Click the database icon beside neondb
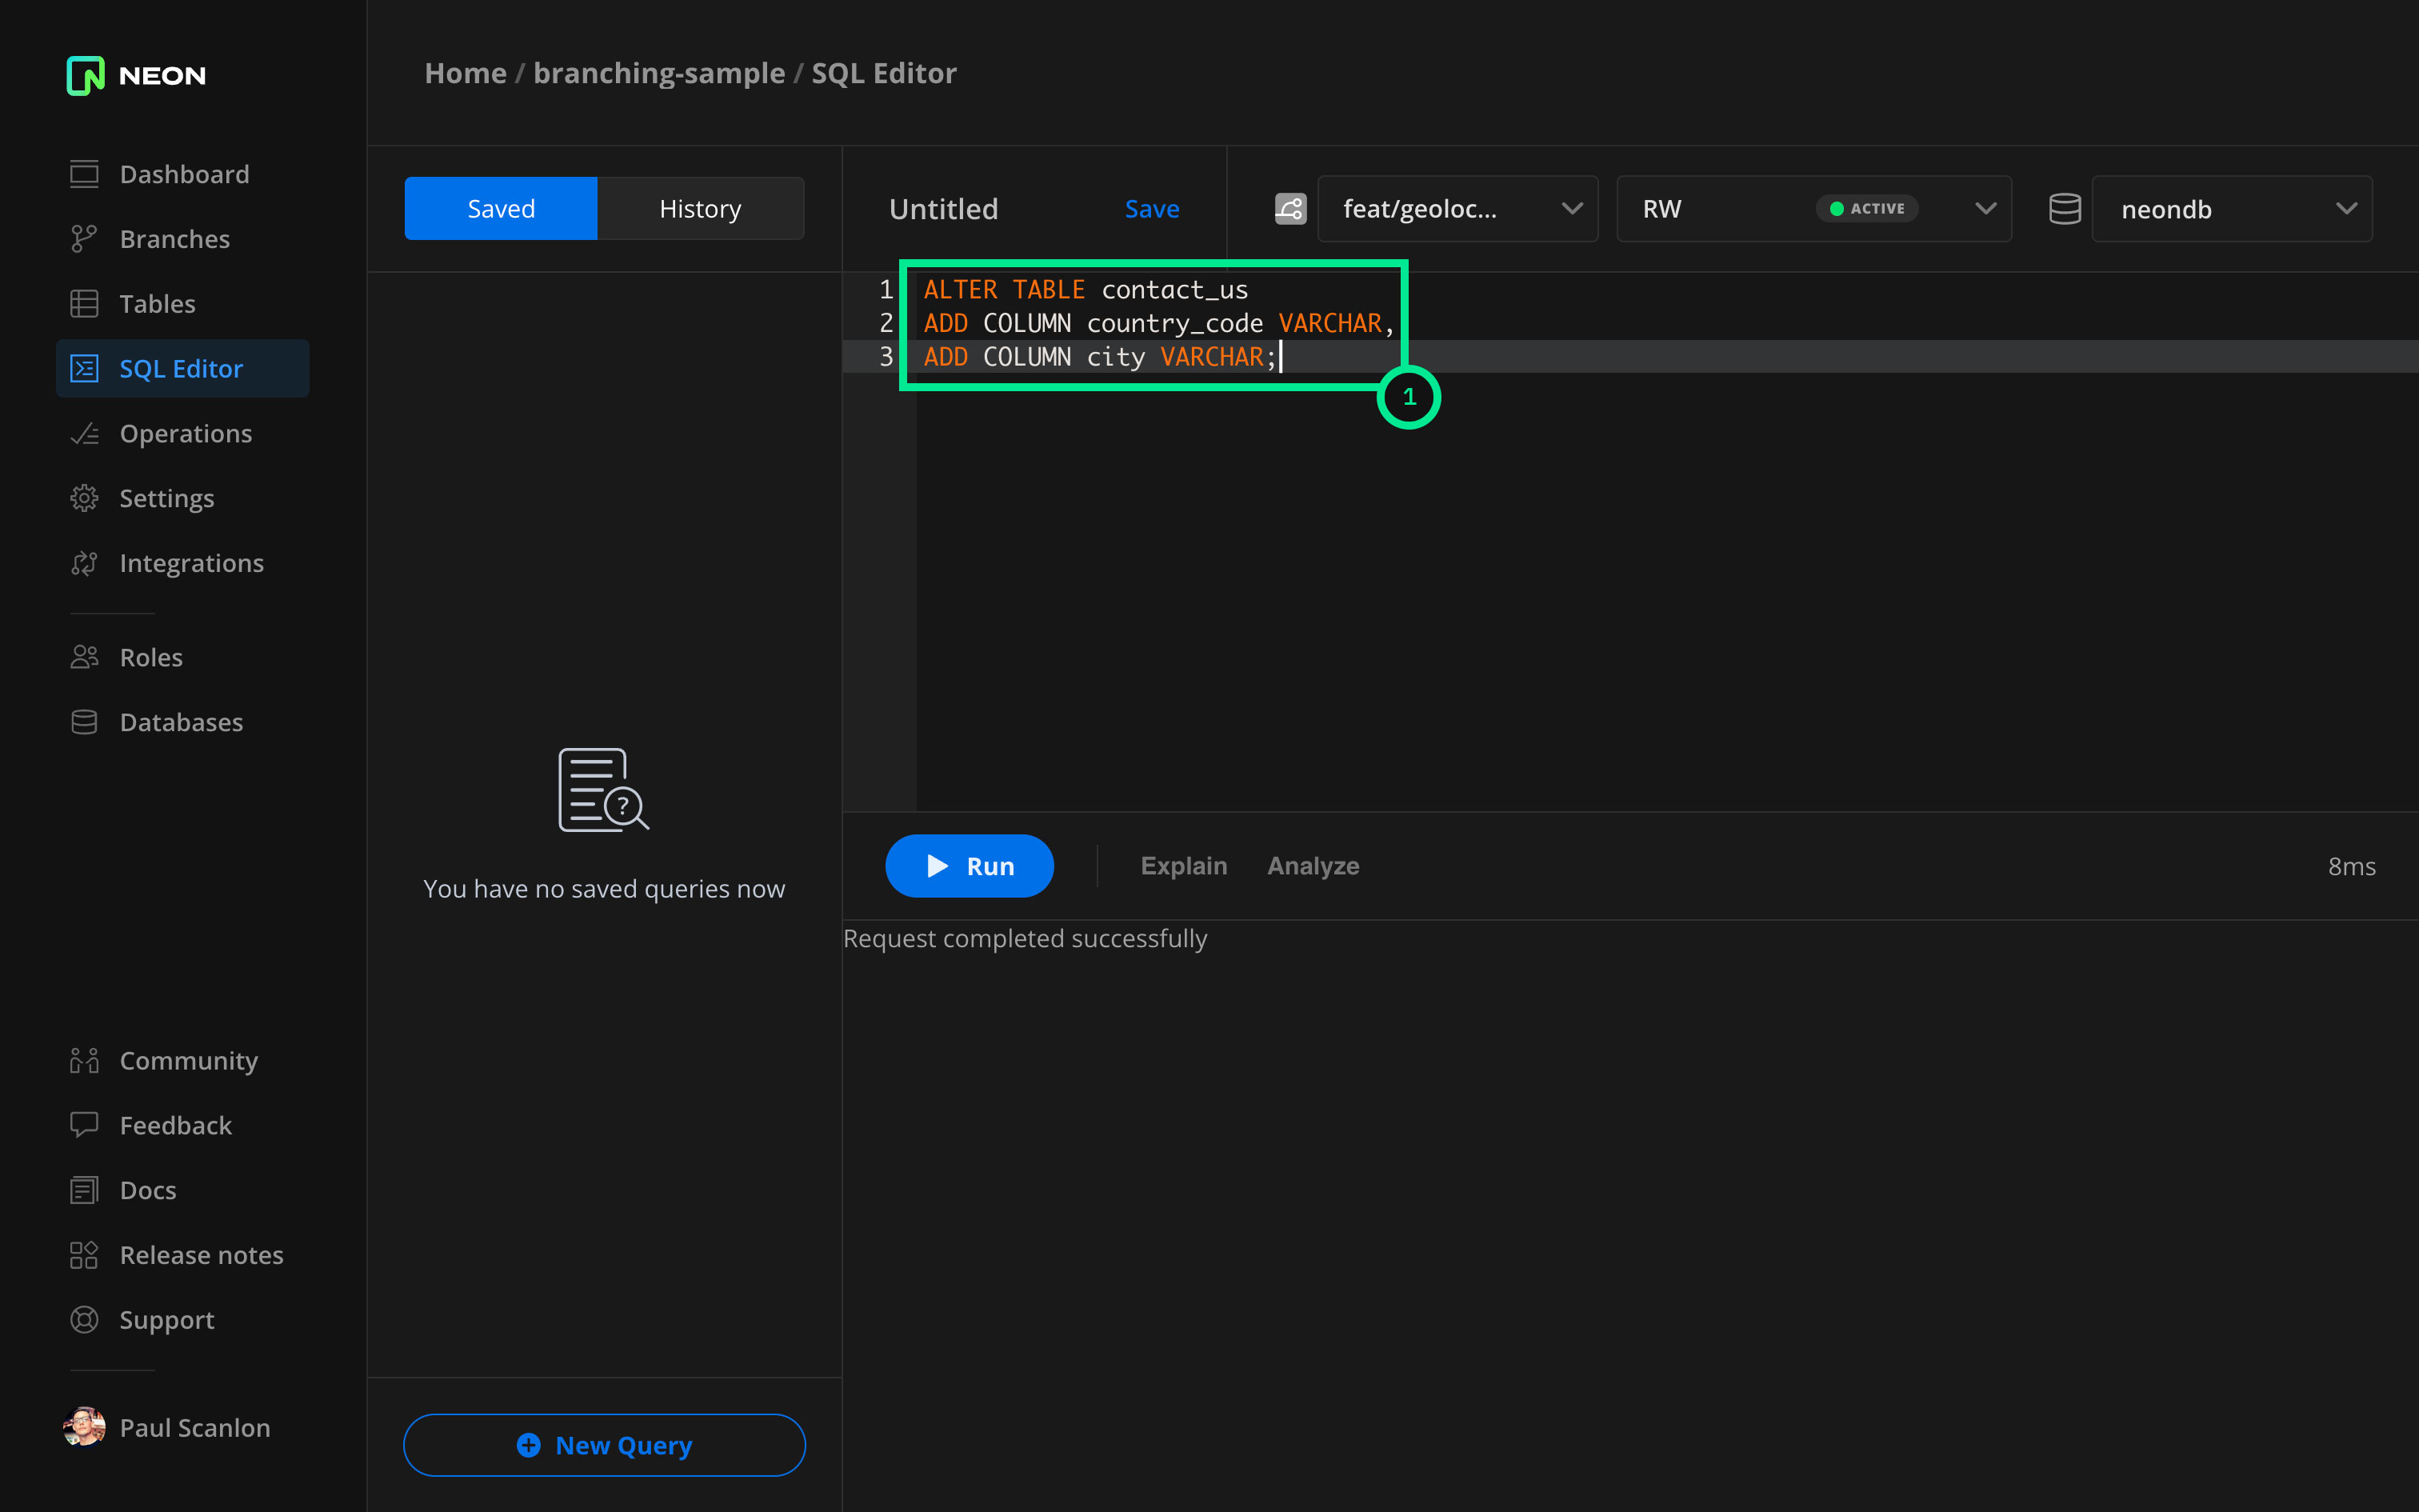2419x1512 pixels. point(2064,209)
